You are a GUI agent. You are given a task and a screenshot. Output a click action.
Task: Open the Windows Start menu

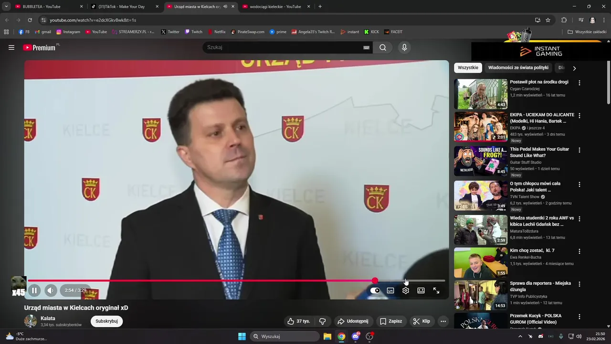pyautogui.click(x=242, y=336)
